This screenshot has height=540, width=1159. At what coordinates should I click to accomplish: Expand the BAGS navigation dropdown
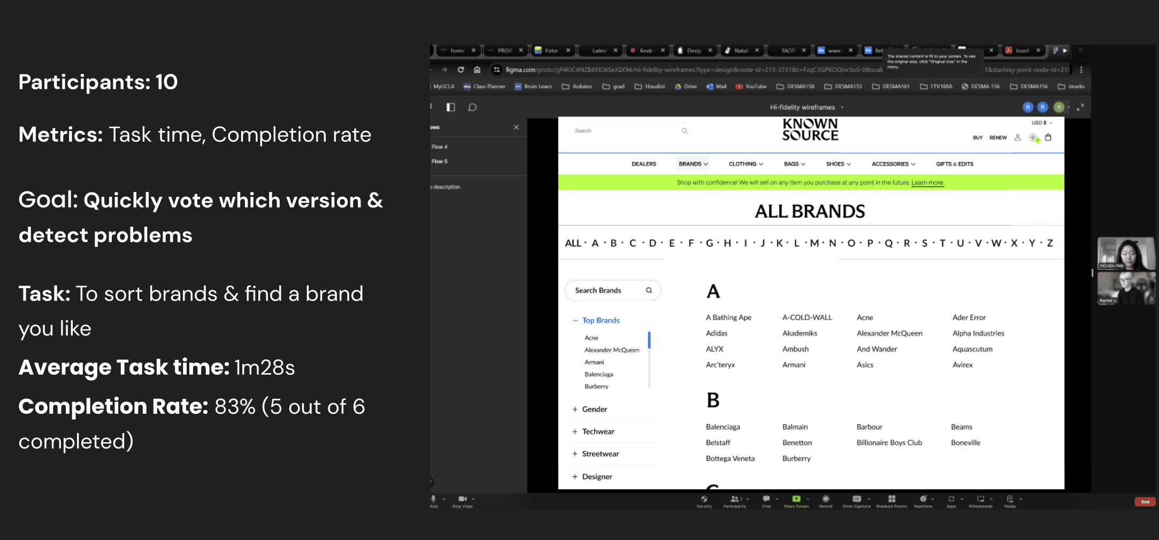[795, 164]
